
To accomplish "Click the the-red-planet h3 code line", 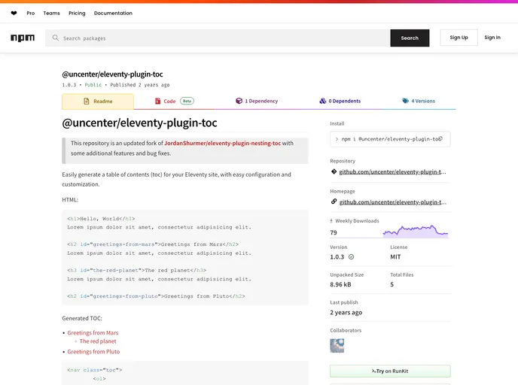I will (136, 270).
